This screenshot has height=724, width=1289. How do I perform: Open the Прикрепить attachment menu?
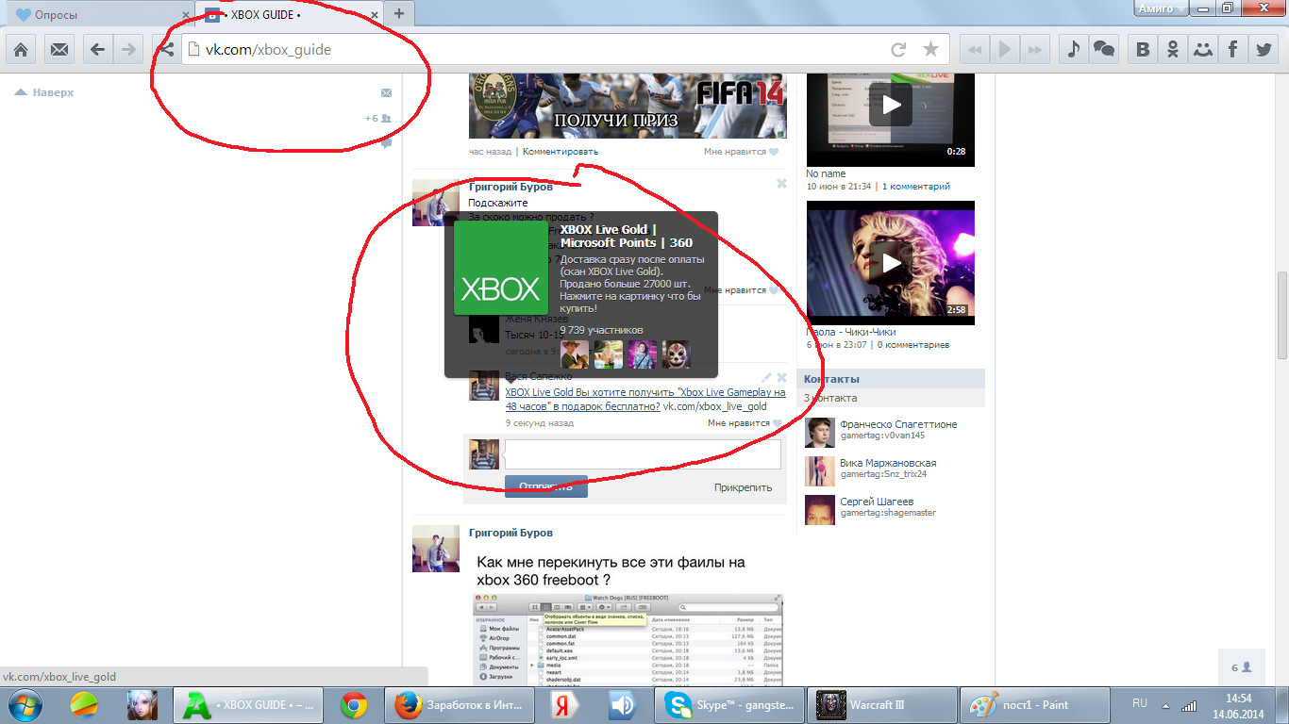click(x=743, y=487)
